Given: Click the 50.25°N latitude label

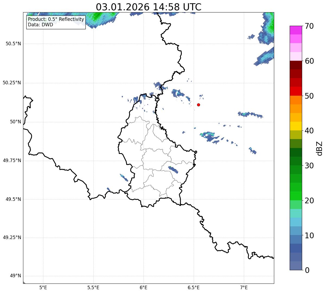Looking at the screenshot, I should (x=12, y=83).
